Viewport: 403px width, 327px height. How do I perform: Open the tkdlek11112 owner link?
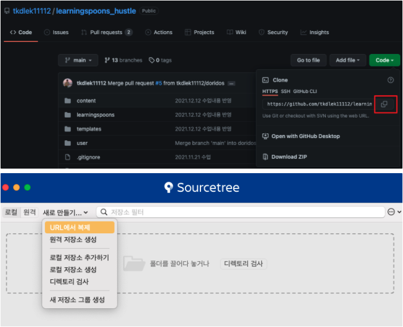[32, 11]
